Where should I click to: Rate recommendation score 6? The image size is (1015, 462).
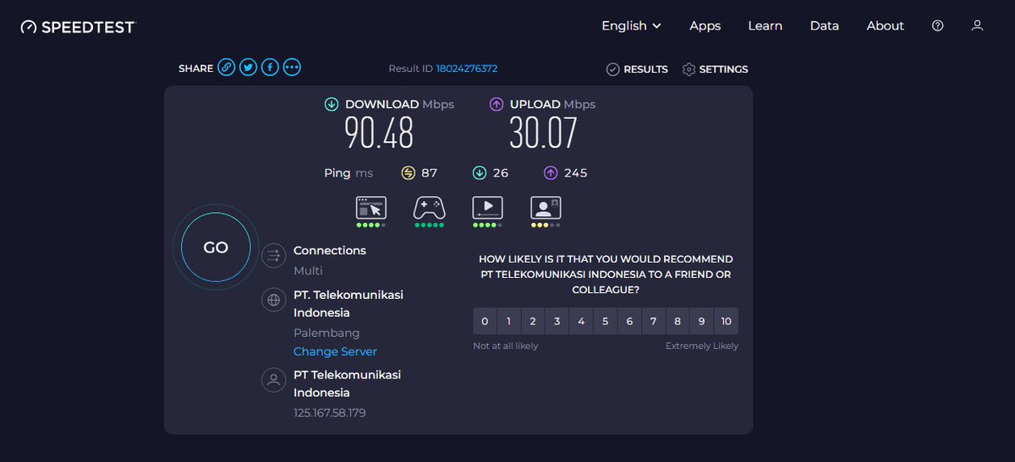[629, 321]
